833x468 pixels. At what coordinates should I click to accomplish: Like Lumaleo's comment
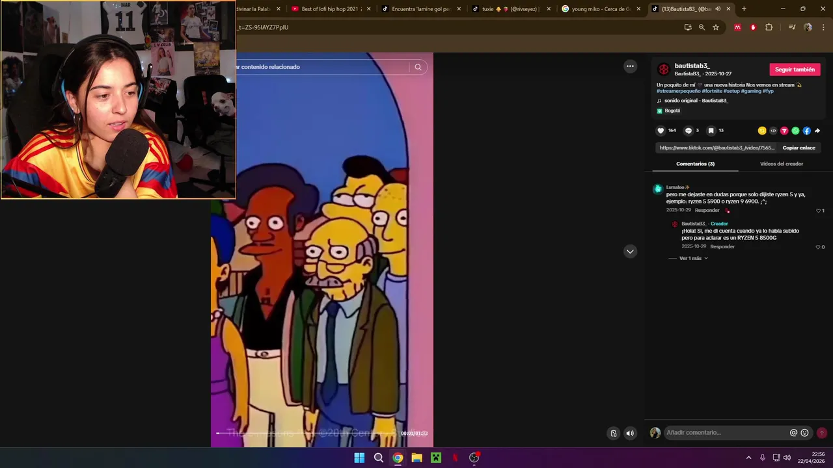(820, 211)
